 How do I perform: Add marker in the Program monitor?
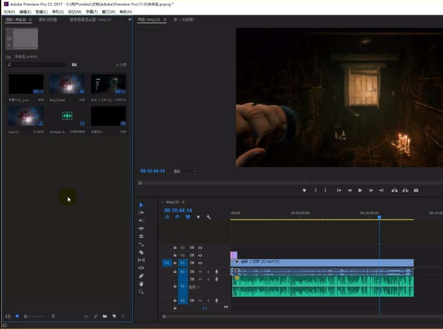coord(304,191)
